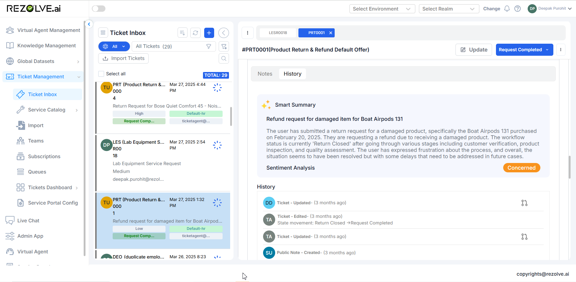Expand the Deepak Purohit user menu

[550, 8]
